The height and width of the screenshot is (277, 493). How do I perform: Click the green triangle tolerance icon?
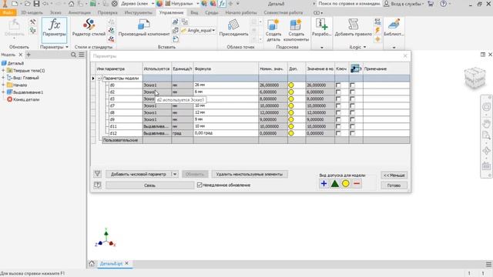pyautogui.click(x=335, y=184)
